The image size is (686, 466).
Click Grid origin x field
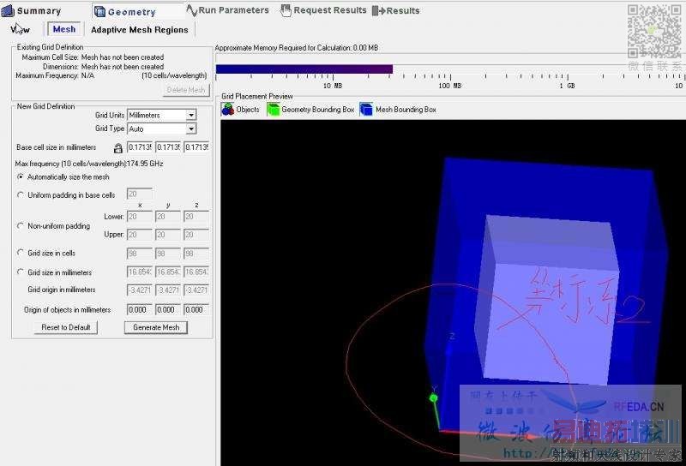140,290
